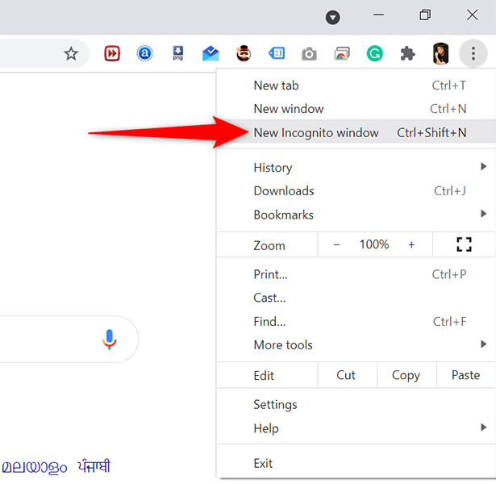Open Settings from the menu
496x484 pixels.
point(356,405)
